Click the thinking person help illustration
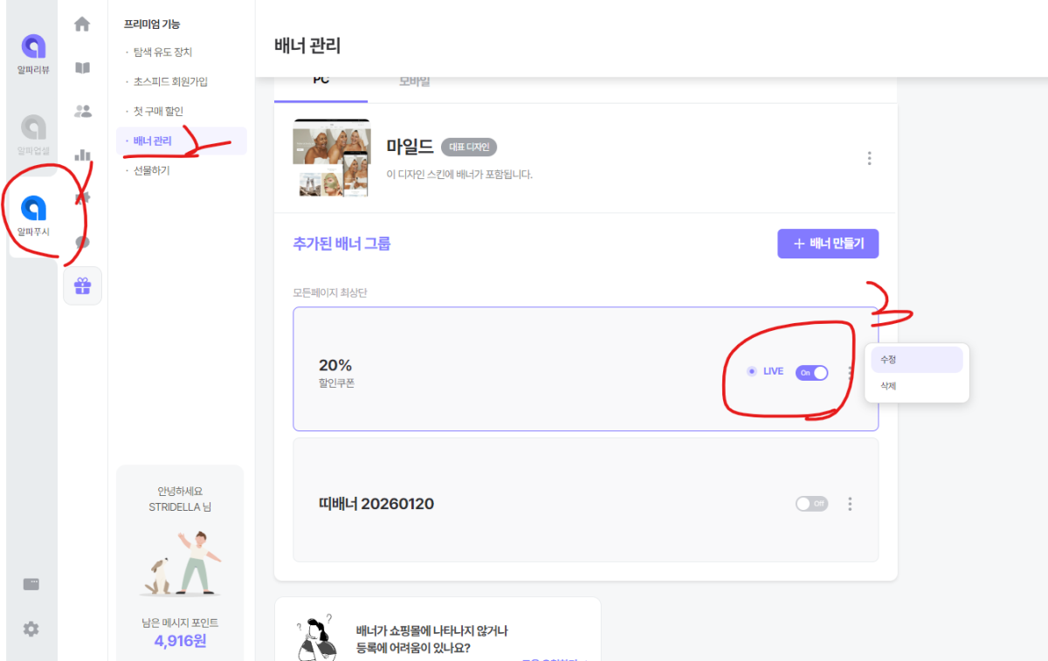Image resolution: width=1048 pixels, height=661 pixels. pos(317,638)
